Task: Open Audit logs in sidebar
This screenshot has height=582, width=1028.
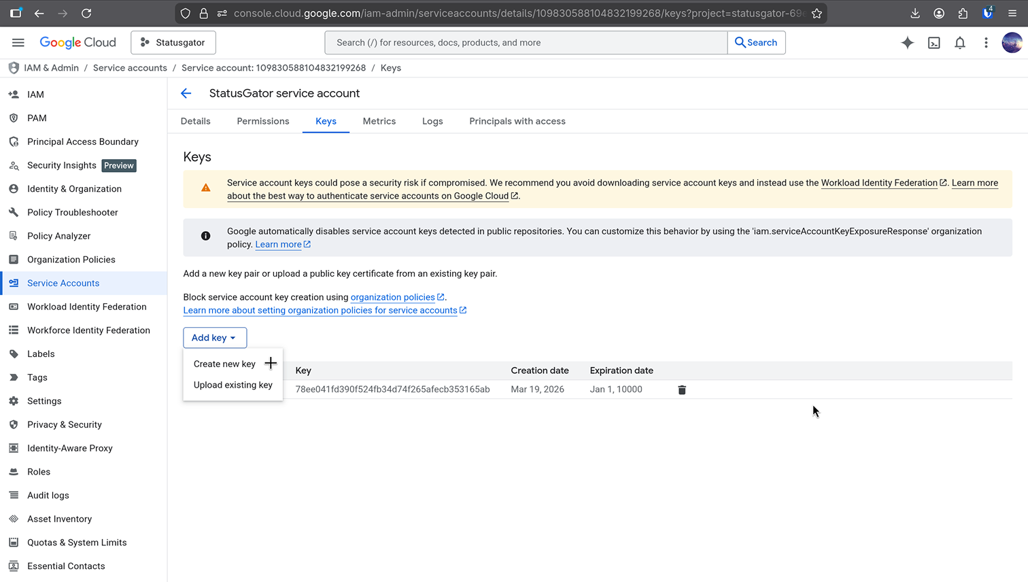Action: [x=84, y=496]
